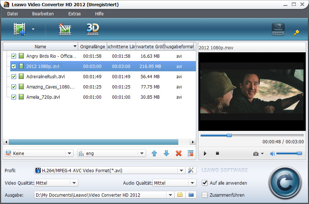This screenshot has width=309, height=204.
Task: Select the Amazing_Caves_1080 file name
Action: coord(51,87)
